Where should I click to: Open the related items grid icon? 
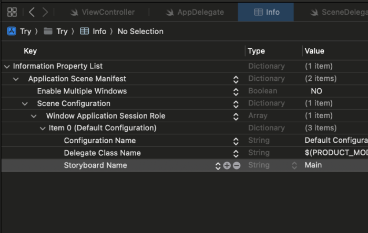pos(12,12)
